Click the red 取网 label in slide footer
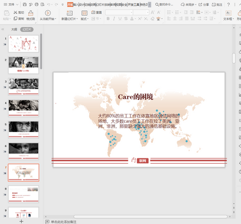Viewport: 241px width, 224px height. pyautogui.click(x=143, y=161)
